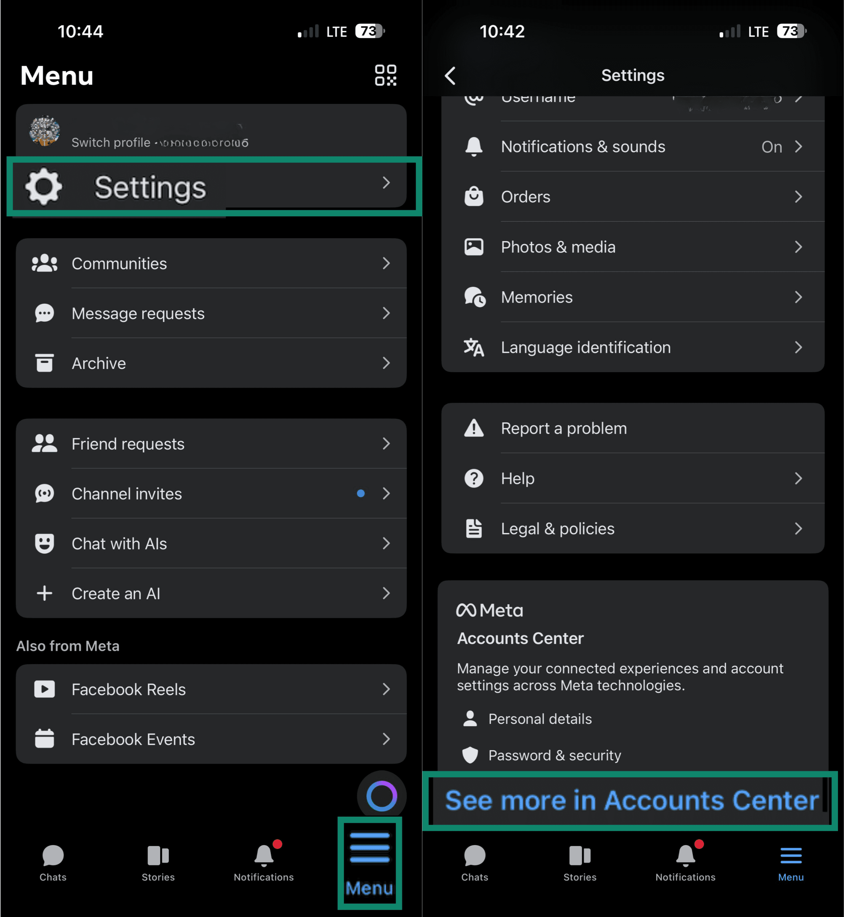This screenshot has width=844, height=917.
Task: Tap the QR code icon beside Menu title
Action: pyautogui.click(x=385, y=75)
